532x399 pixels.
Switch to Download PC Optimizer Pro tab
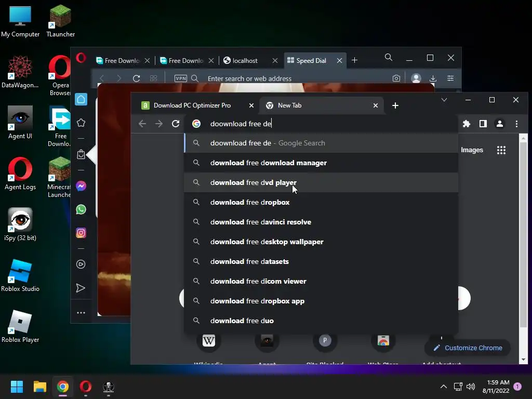192,105
